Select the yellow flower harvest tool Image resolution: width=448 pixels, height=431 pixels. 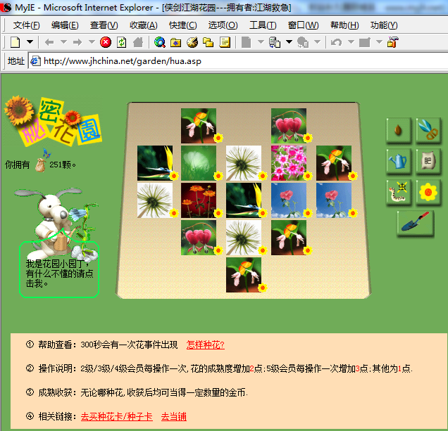point(428,192)
